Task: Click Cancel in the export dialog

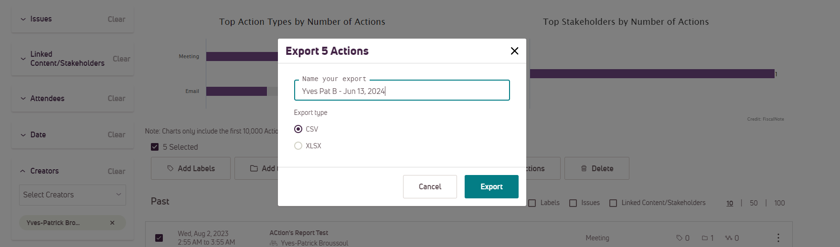Action: point(430,186)
